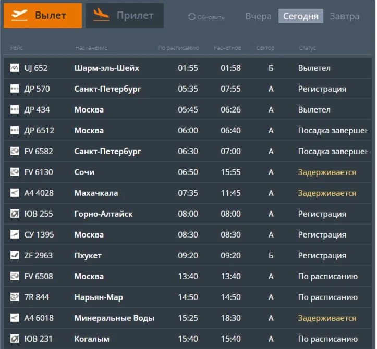Click airline logo for flight A4 4028
Screen dimensions: 377x349
point(15,193)
